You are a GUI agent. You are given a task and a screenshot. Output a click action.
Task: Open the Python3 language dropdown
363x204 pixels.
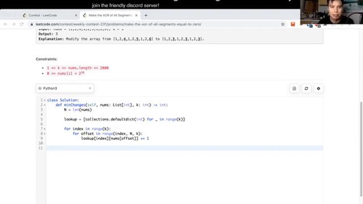[65, 88]
